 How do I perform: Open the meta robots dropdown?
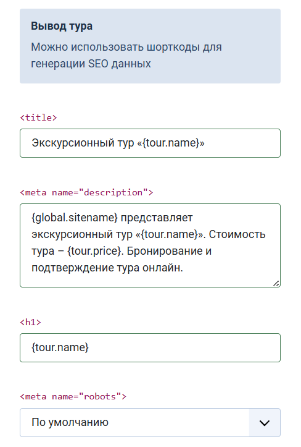click(x=150, y=422)
